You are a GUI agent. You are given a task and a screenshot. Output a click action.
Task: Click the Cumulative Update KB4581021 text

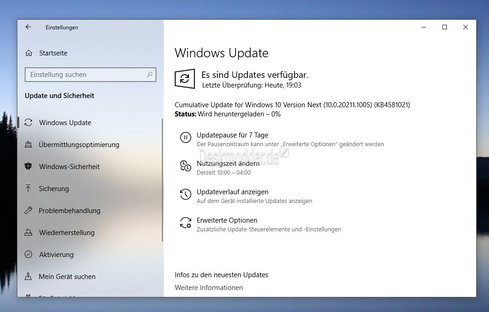(292, 105)
